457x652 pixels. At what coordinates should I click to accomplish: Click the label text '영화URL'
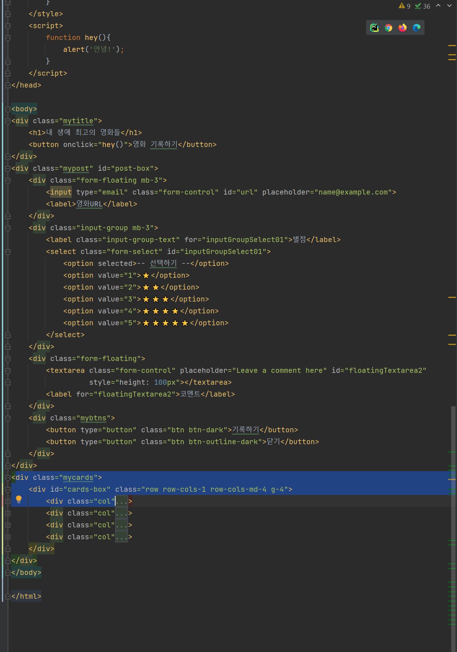tap(89, 204)
